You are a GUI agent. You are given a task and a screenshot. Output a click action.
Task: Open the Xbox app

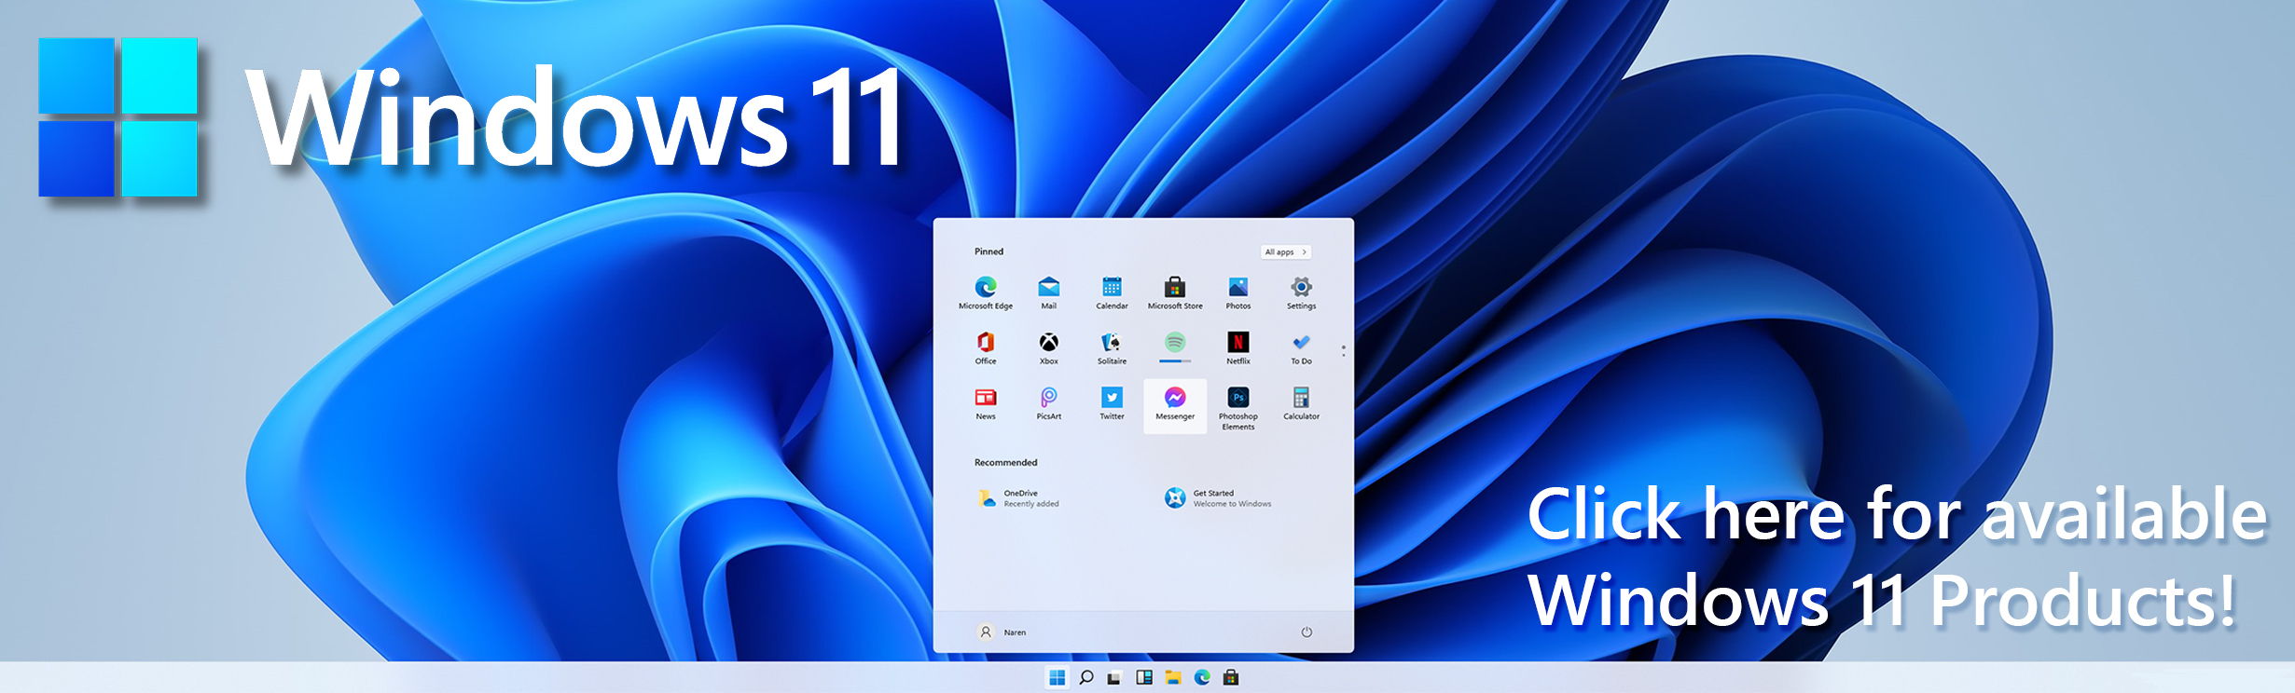[1048, 347]
